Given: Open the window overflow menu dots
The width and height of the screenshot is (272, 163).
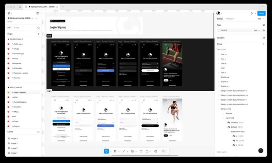Looking at the screenshot, I should point(263,7).
